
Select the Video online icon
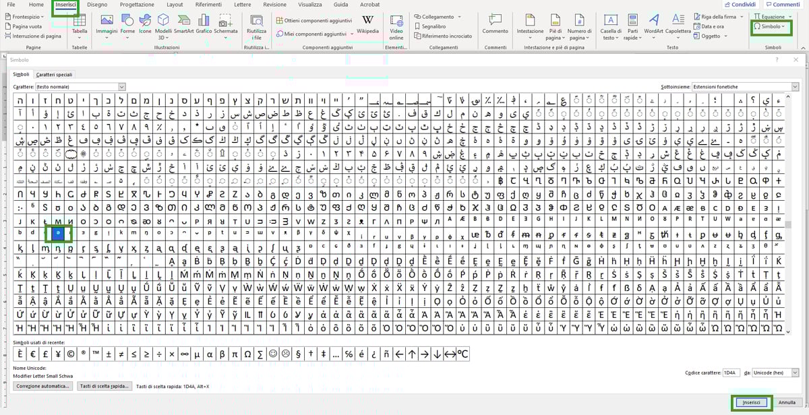tap(396, 24)
